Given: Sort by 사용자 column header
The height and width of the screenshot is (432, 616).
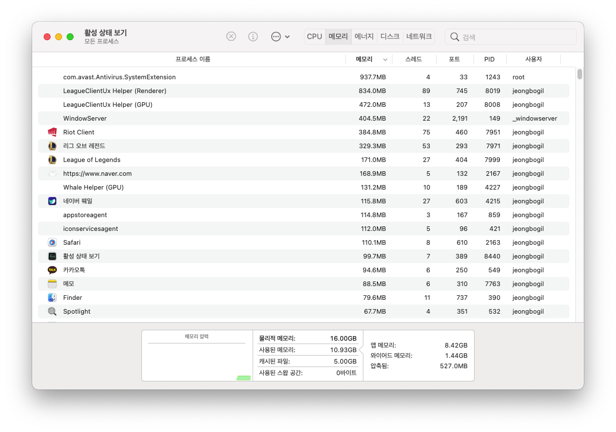Looking at the screenshot, I should point(533,59).
